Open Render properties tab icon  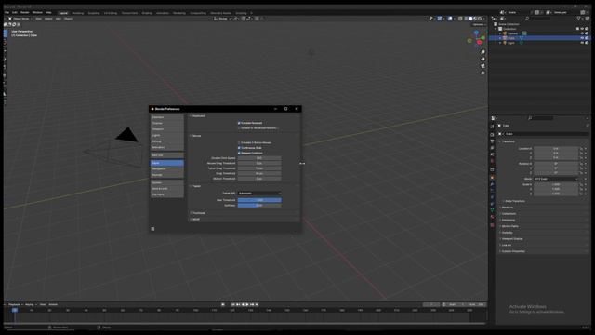(492, 134)
